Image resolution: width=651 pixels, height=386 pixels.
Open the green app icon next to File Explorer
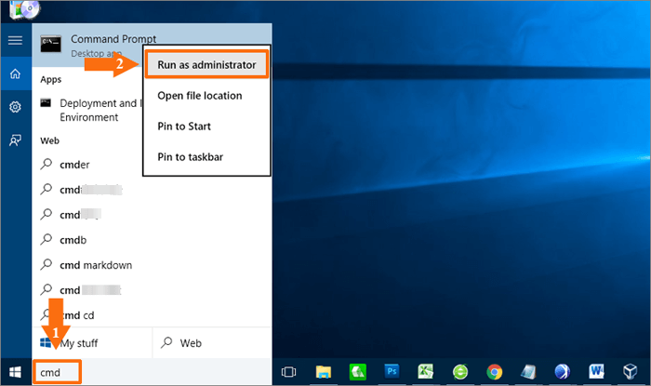tap(357, 372)
